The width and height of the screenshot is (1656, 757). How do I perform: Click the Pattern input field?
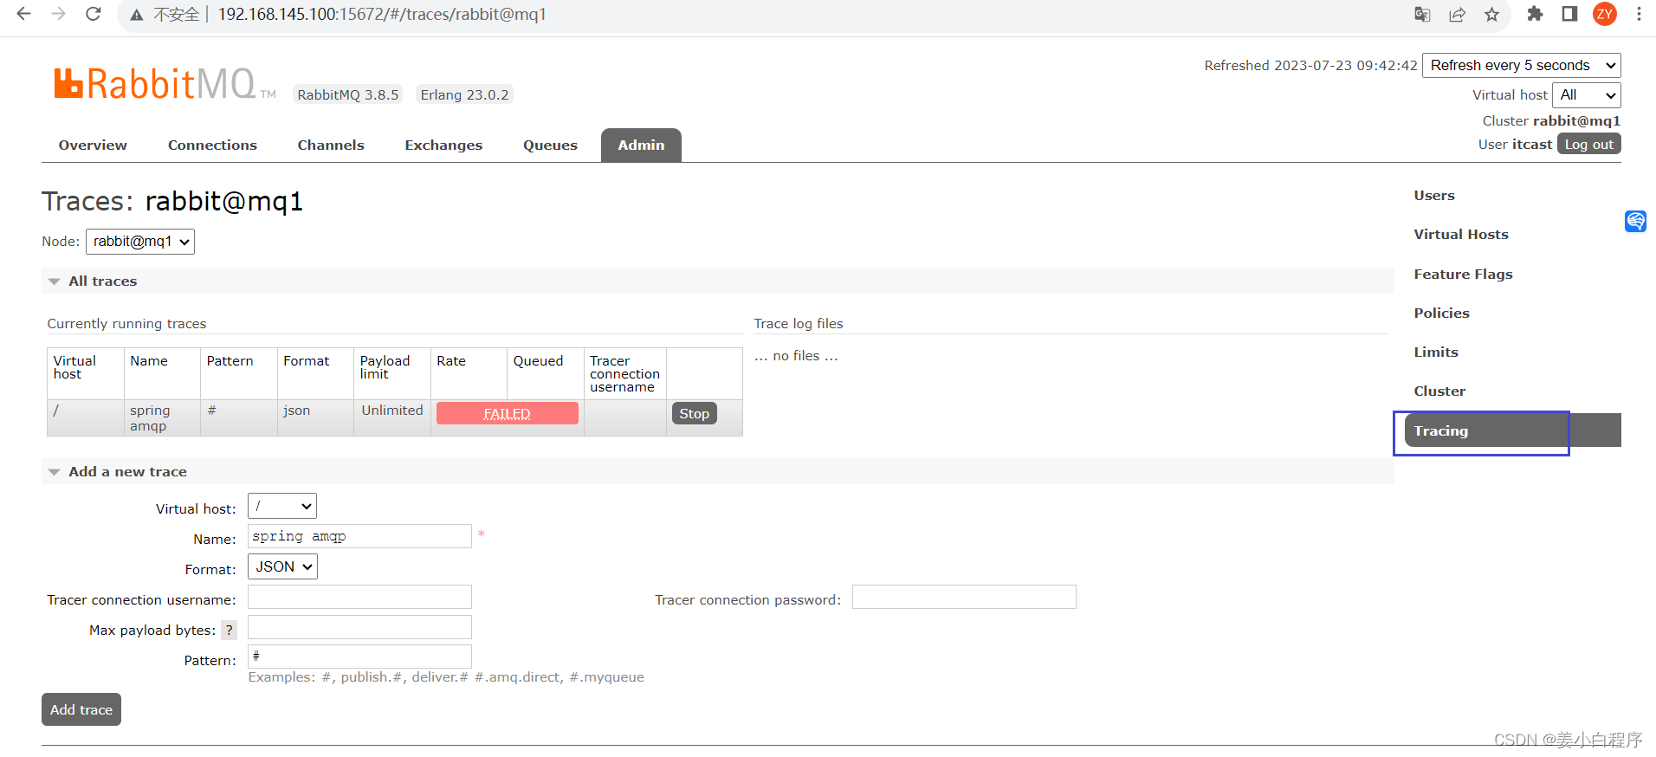pos(359,657)
